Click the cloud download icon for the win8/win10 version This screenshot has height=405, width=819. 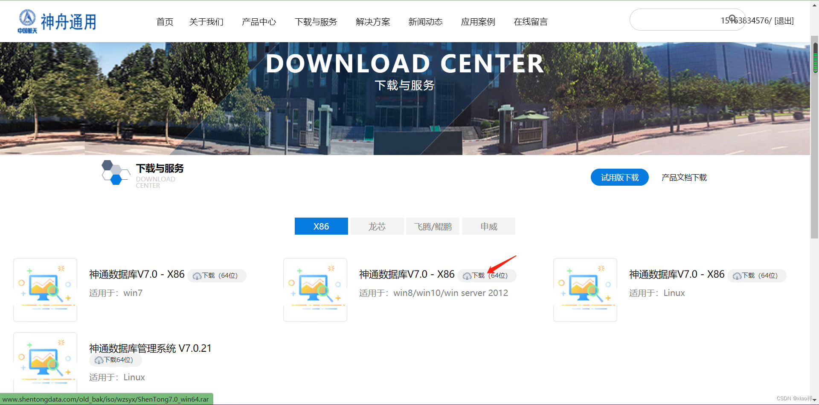[x=467, y=276]
